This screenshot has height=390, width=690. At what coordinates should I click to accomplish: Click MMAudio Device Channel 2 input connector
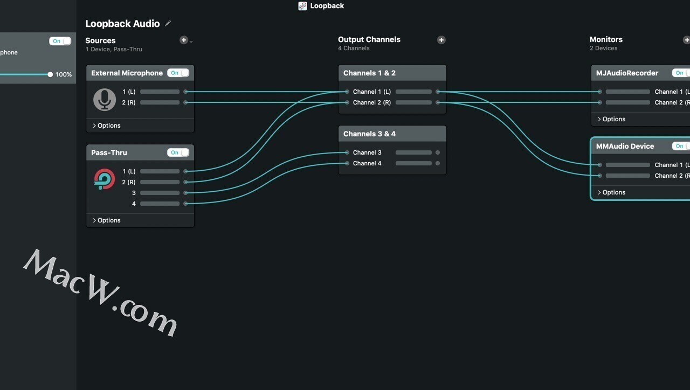click(600, 176)
